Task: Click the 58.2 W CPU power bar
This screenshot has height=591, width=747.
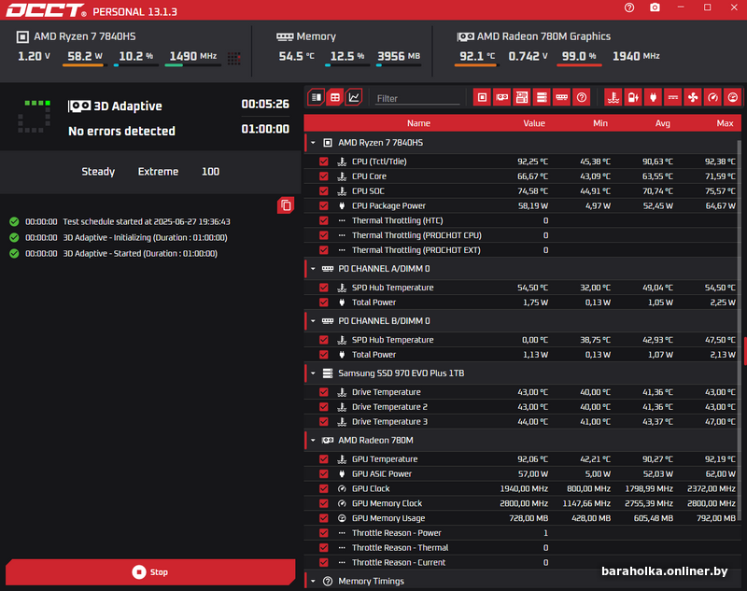Action: (x=85, y=65)
